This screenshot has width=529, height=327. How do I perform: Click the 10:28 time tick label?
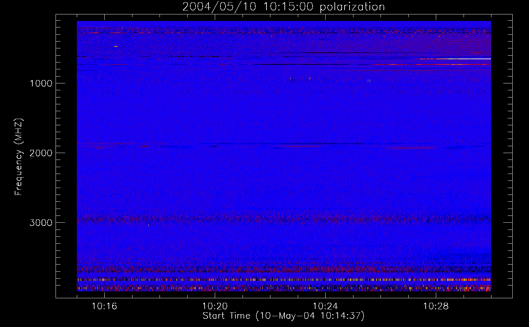pos(436,306)
